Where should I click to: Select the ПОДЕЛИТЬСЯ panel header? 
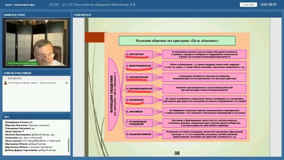(x=177, y=15)
